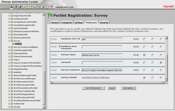Click the house icon in the toolbar
The image size is (175, 111).
coord(52,7)
